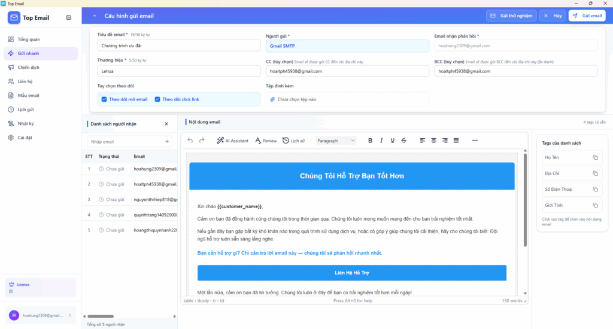Toggle Theo dõi mở email checkbox
This screenshot has width=613, height=329.
[104, 99]
